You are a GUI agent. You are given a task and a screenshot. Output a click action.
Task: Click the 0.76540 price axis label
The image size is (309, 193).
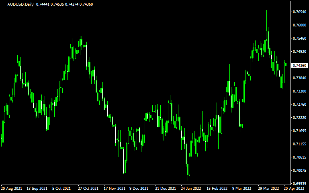tap(299, 12)
